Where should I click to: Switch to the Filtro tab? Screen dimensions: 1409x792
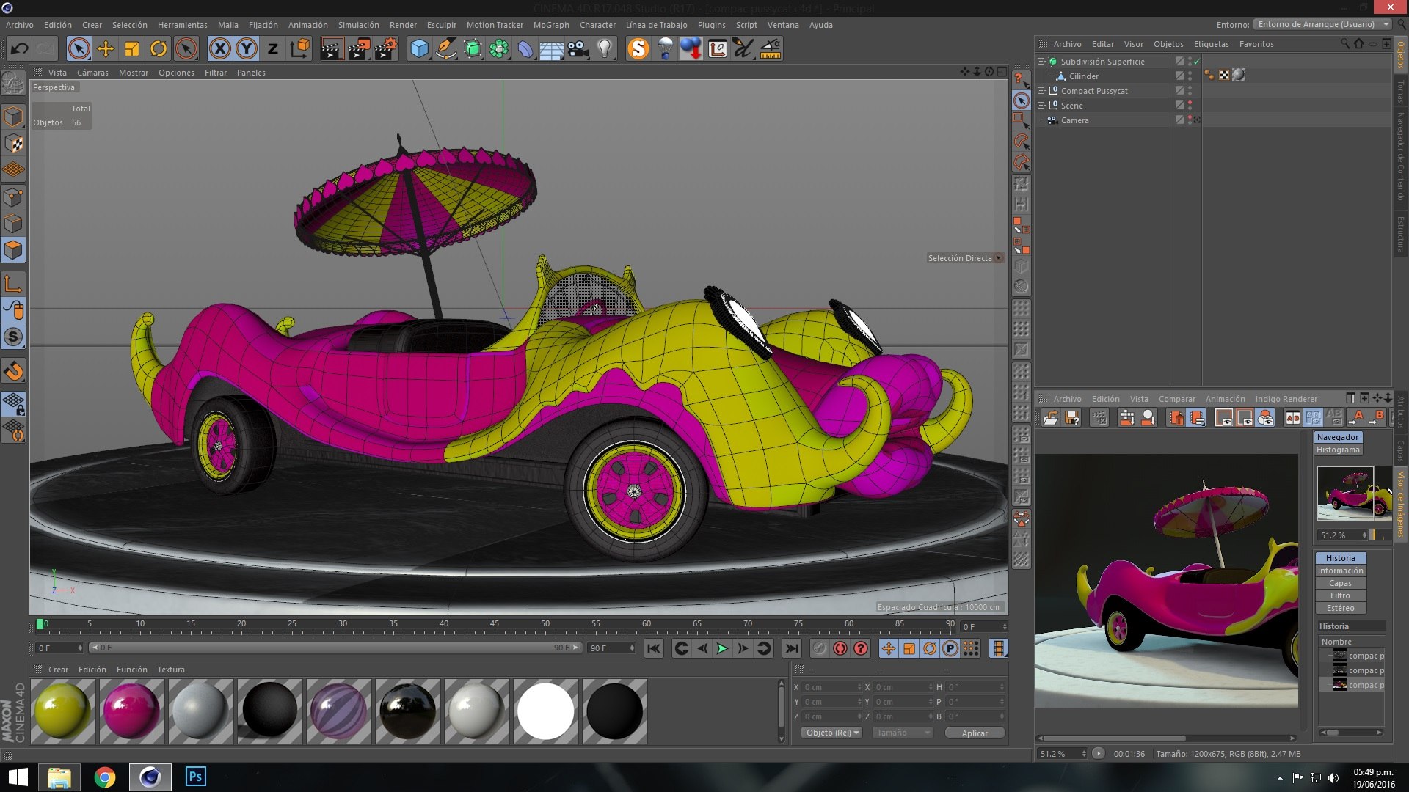[1340, 595]
